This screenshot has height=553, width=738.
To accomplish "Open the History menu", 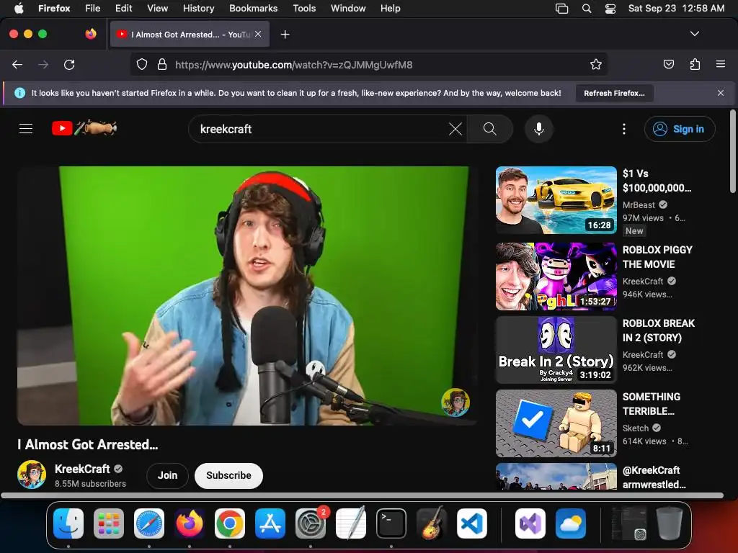I will [x=198, y=8].
